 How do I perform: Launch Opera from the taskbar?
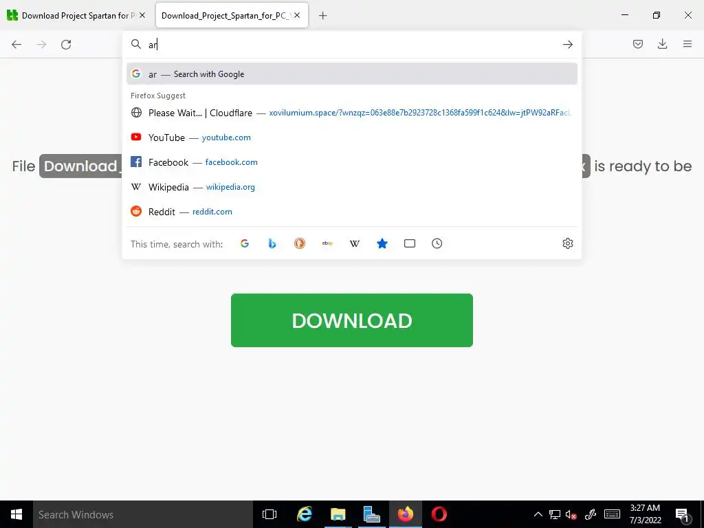[439, 514]
